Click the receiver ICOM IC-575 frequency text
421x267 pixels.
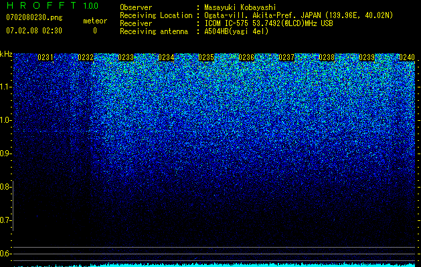point(268,23)
